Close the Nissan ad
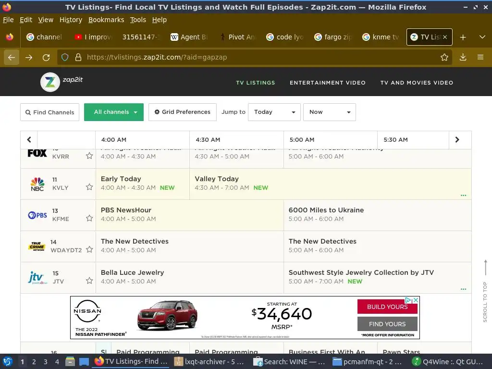This screenshot has height=369, width=492. (x=416, y=300)
